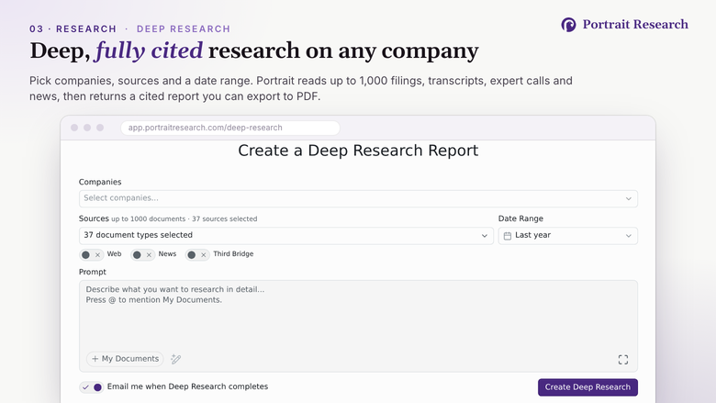Remove the News source chip
Viewport: 716px width, 403px height.
[x=149, y=255]
